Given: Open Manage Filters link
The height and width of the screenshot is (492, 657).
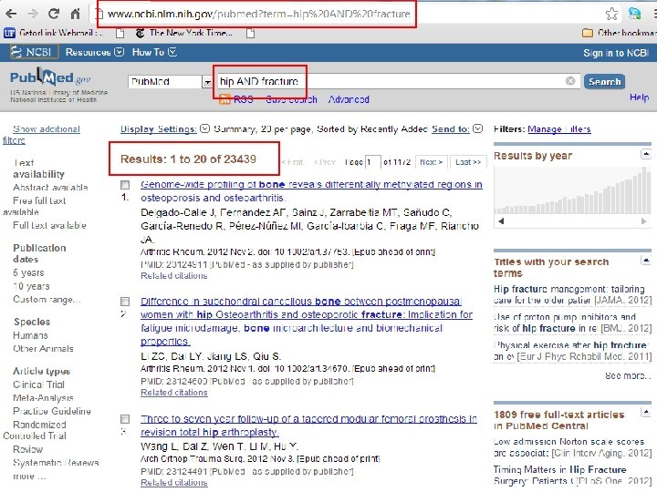Looking at the screenshot, I should click(559, 128).
